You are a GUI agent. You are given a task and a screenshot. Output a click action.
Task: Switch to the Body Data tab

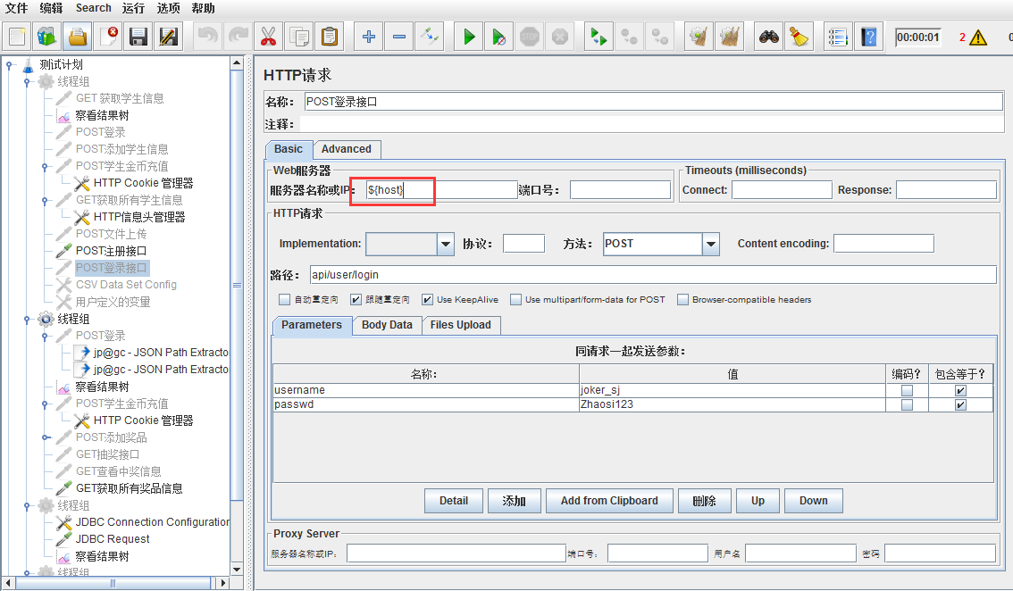click(x=387, y=325)
